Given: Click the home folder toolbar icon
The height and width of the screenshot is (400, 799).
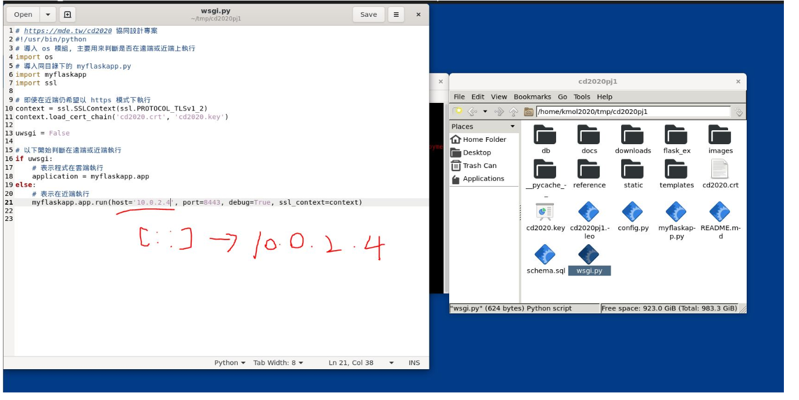Looking at the screenshot, I should click(x=528, y=112).
